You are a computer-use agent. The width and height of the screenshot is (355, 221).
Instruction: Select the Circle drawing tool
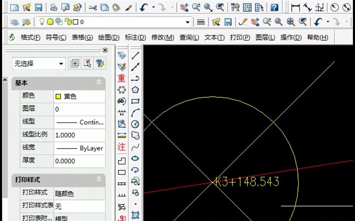[135, 124]
